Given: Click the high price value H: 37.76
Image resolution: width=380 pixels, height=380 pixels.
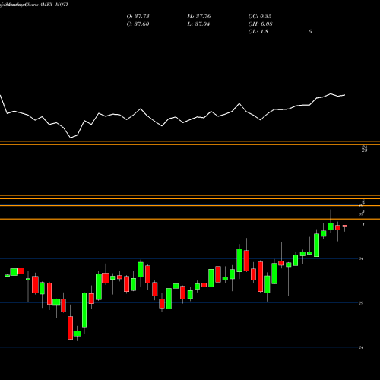Looking at the screenshot, I should 199,17.
